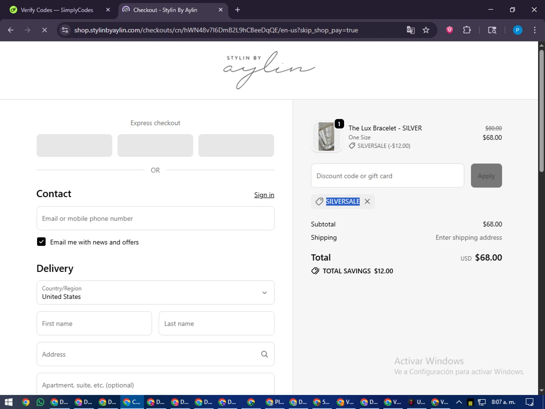Click the Enter shipping address text
The width and height of the screenshot is (545, 409).
pos(469,237)
